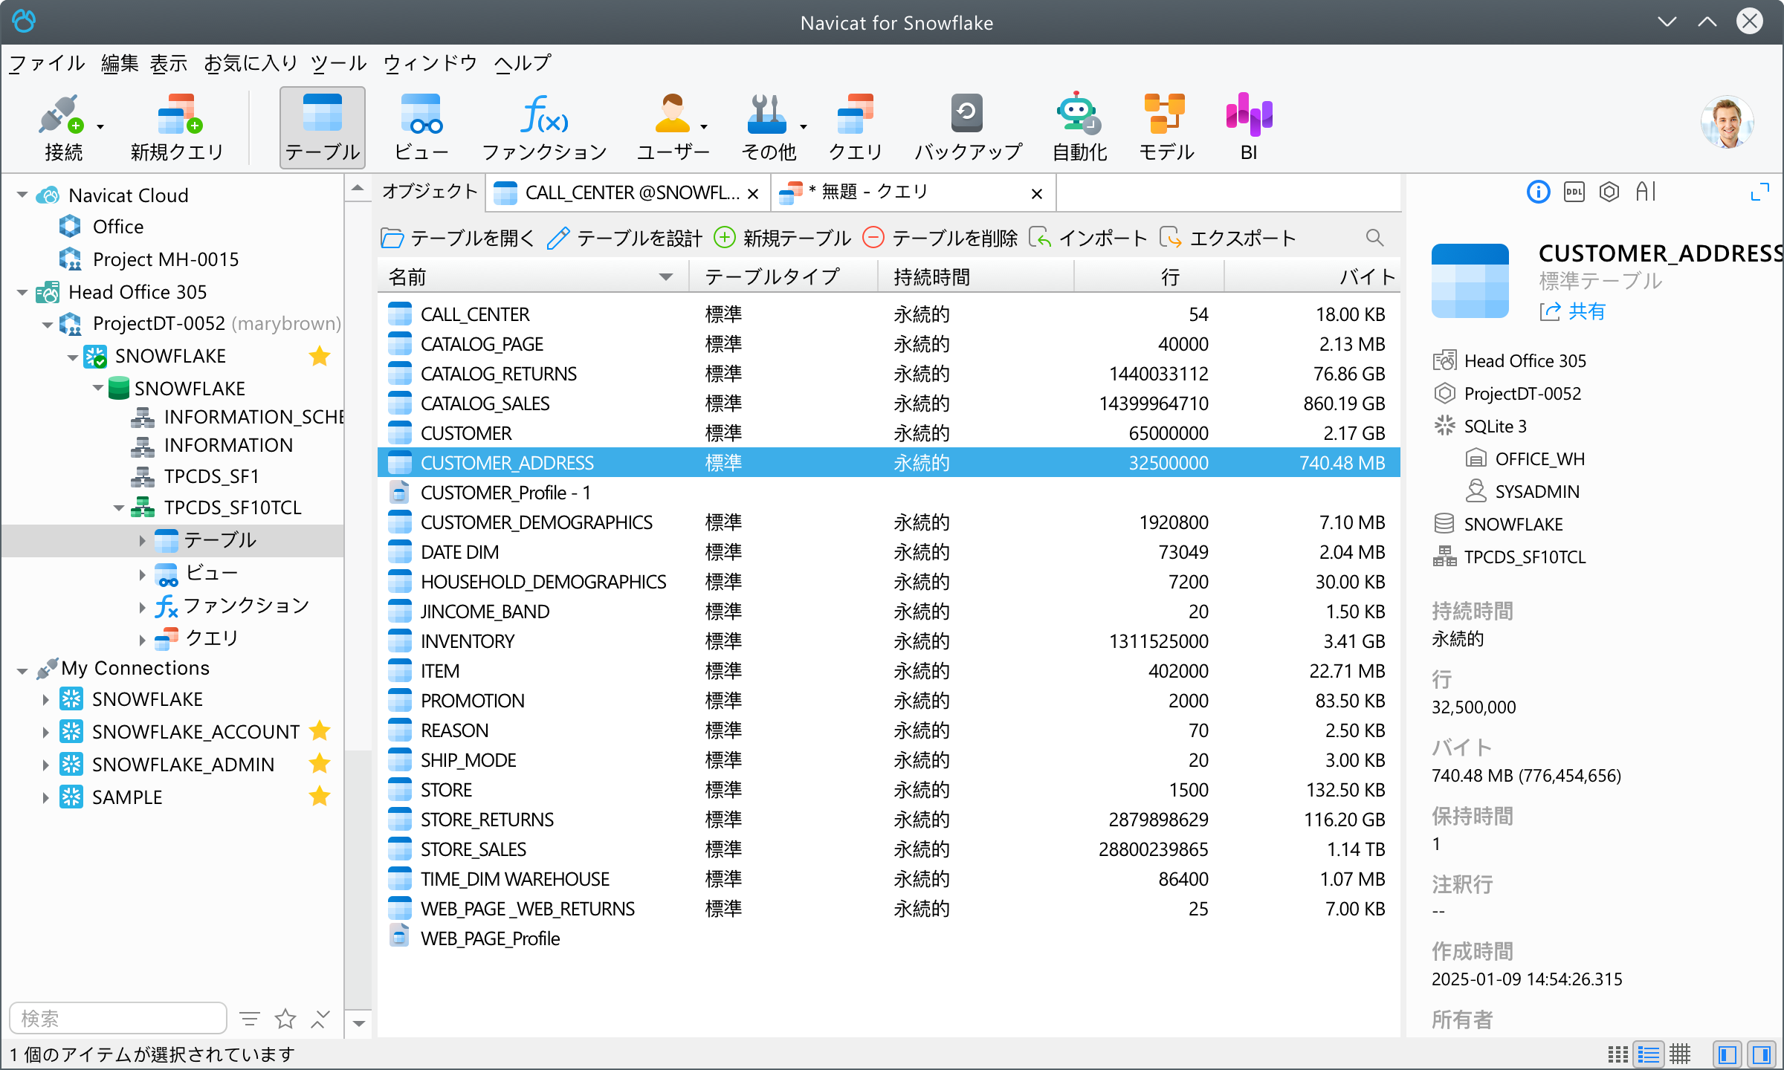Click テーブルを開く button
Screen dimensions: 1784x1070
coord(457,238)
